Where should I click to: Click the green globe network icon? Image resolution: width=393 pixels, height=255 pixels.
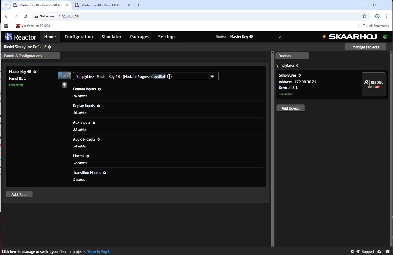tap(385, 37)
